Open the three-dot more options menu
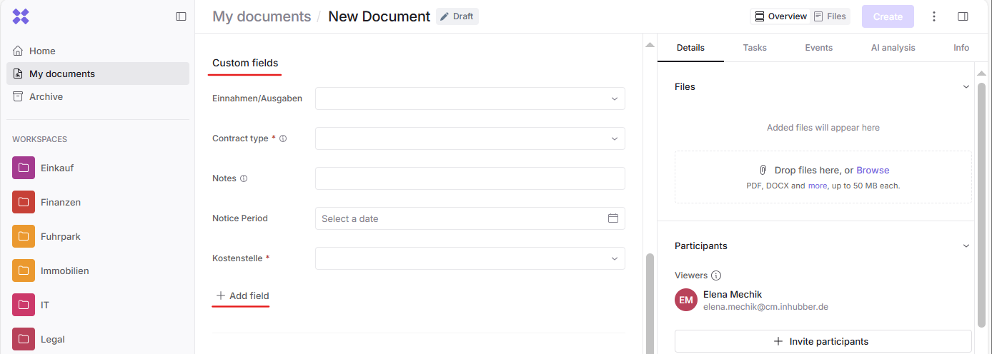 click(934, 16)
